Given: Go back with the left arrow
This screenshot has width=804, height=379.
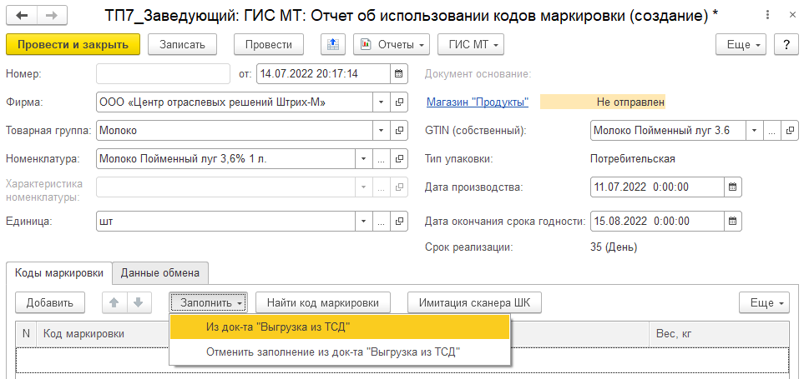Looking at the screenshot, I should (22, 15).
